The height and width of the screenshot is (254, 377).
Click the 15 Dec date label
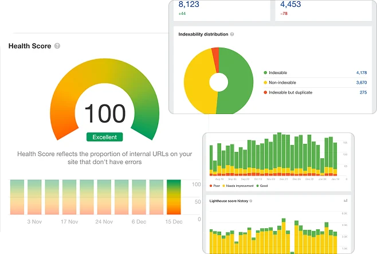click(174, 221)
